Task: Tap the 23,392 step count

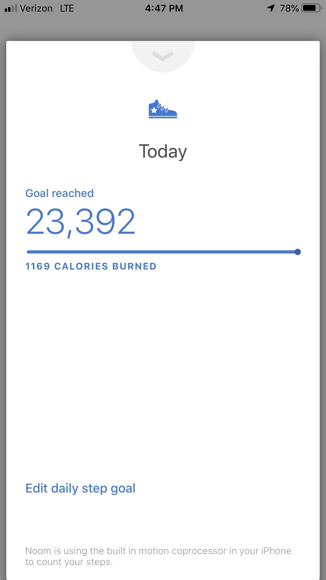Action: [81, 222]
